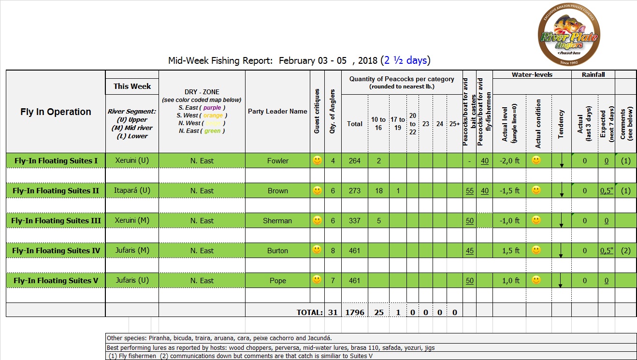Select the Party Leader Name column header
This screenshot has height=360, width=637.
click(277, 112)
